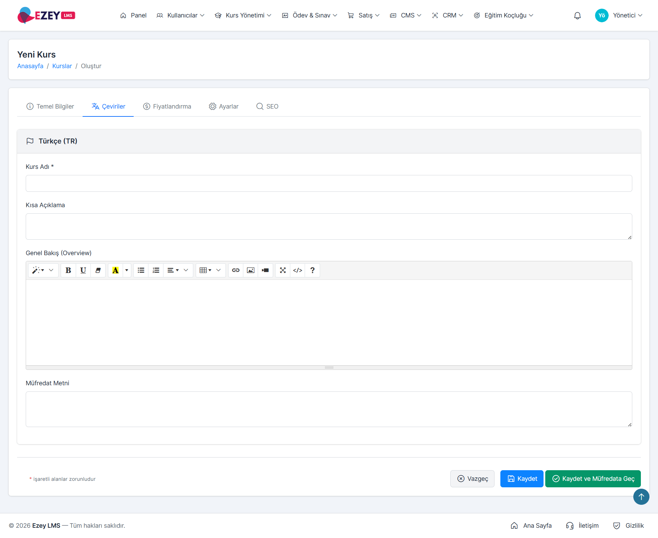The height and width of the screenshot is (538, 658).
Task: Click inside the Genel Bakış editor area
Action: coord(329,323)
